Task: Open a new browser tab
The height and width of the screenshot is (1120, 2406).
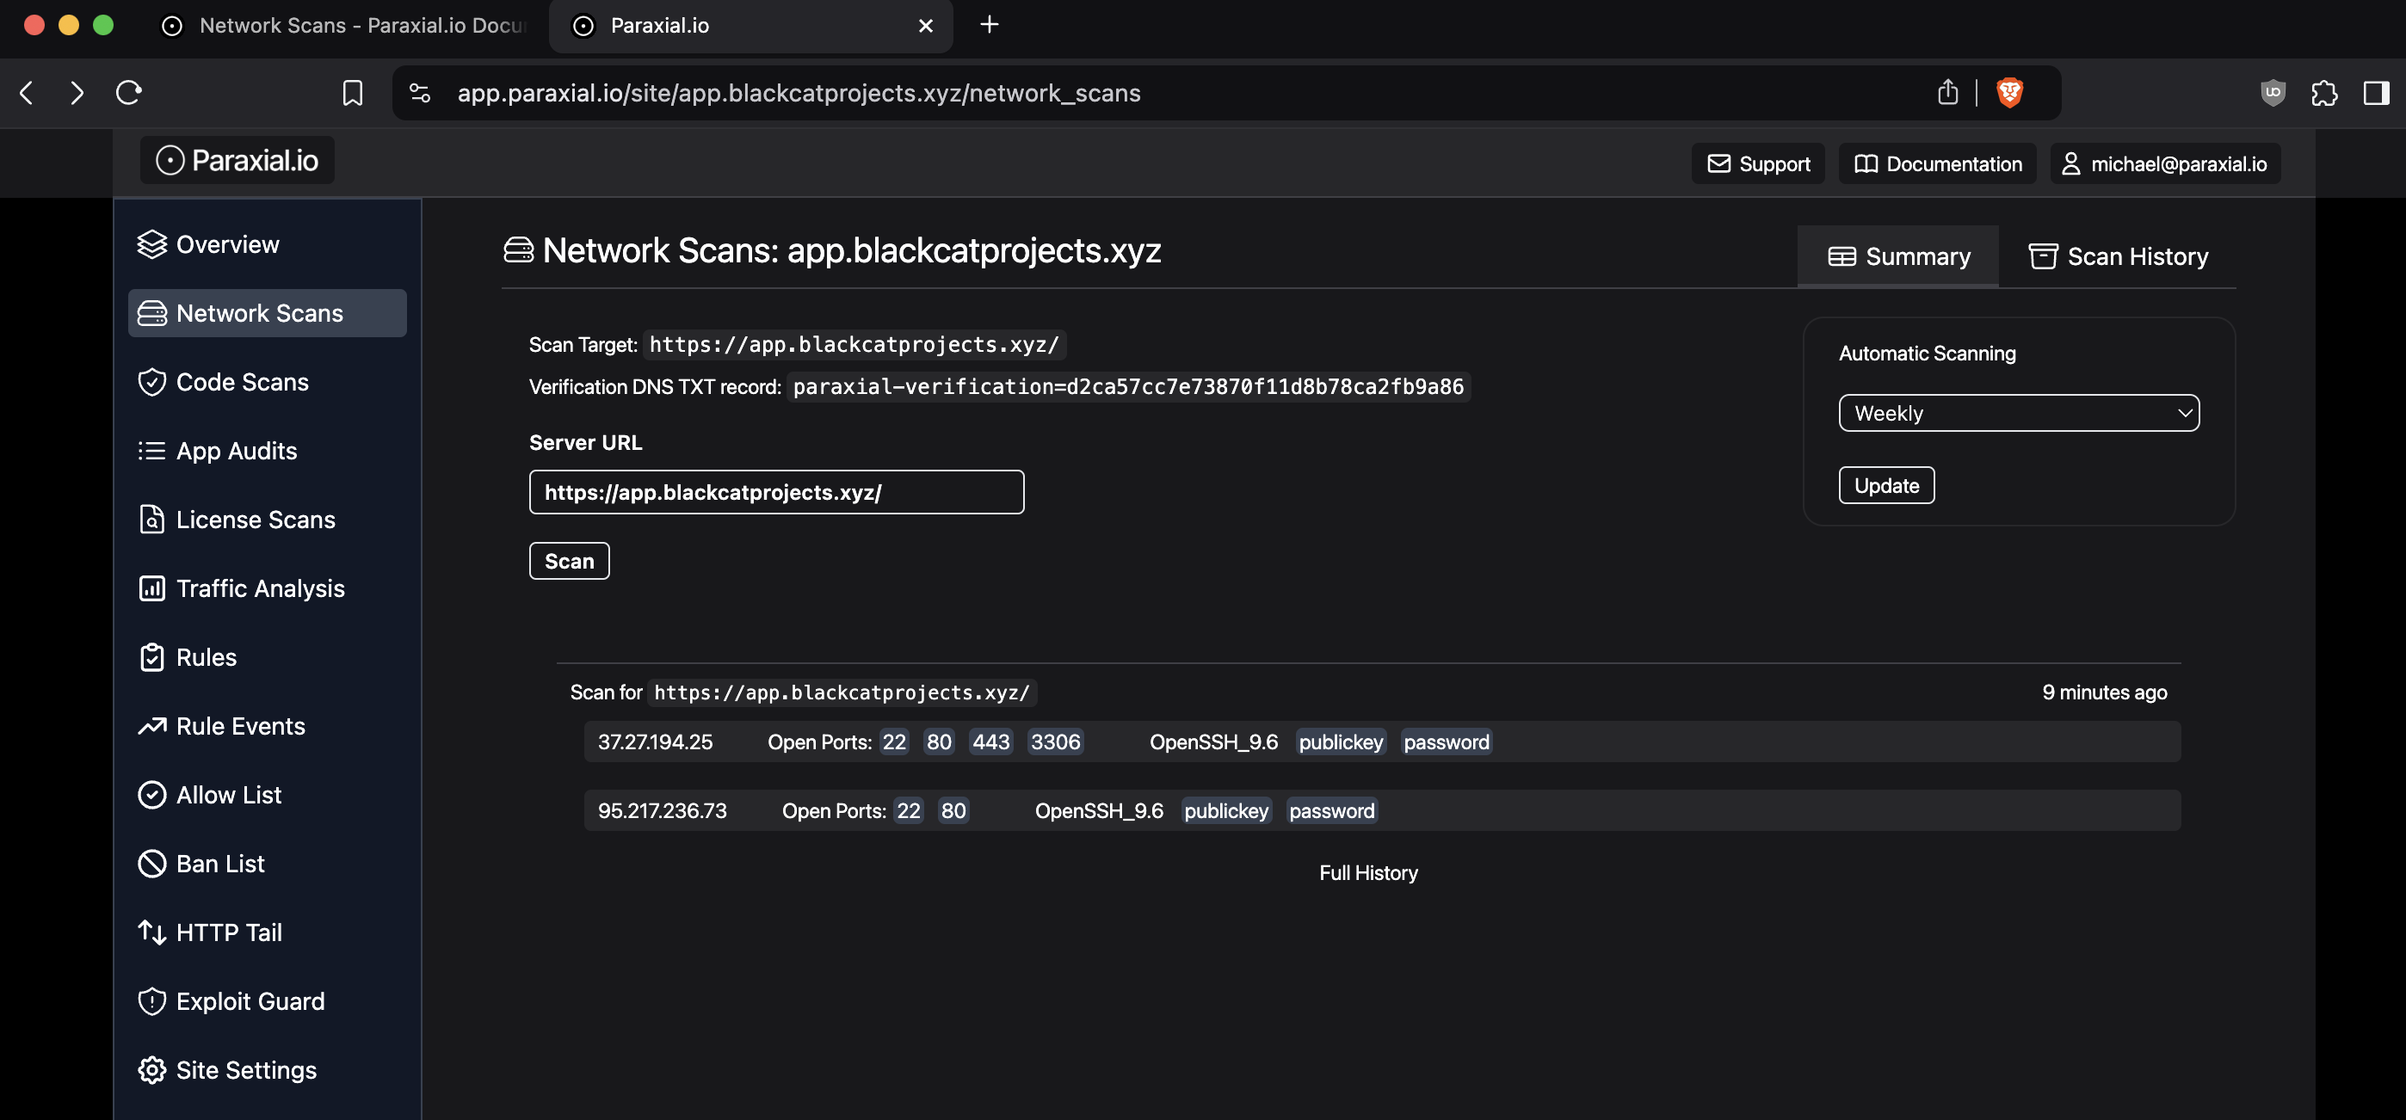Action: pyautogui.click(x=989, y=25)
